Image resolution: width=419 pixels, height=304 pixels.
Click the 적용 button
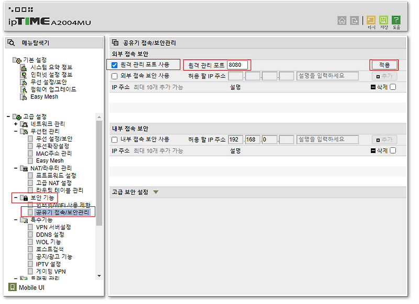384,65
